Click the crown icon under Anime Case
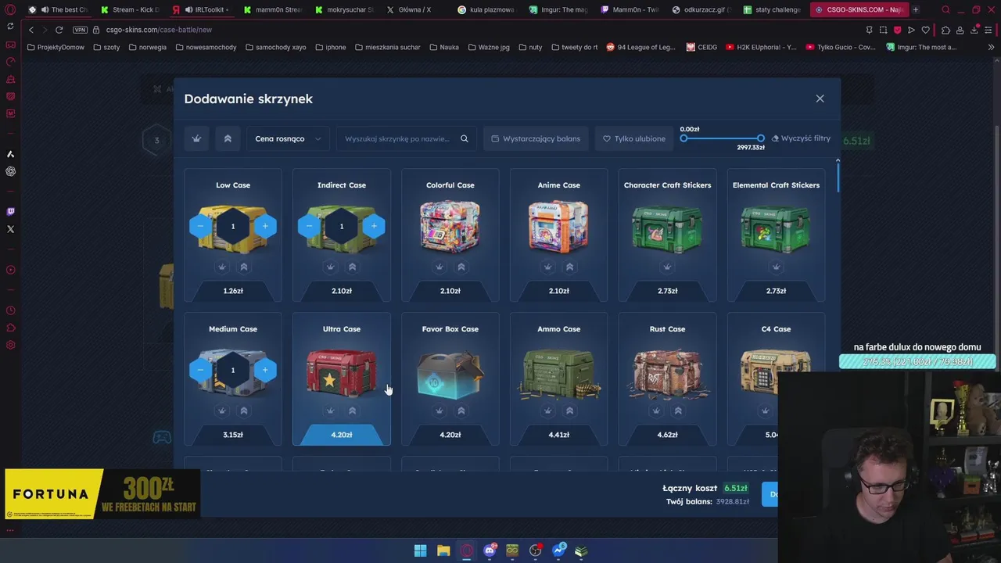This screenshot has height=563, width=1001. pos(548,267)
